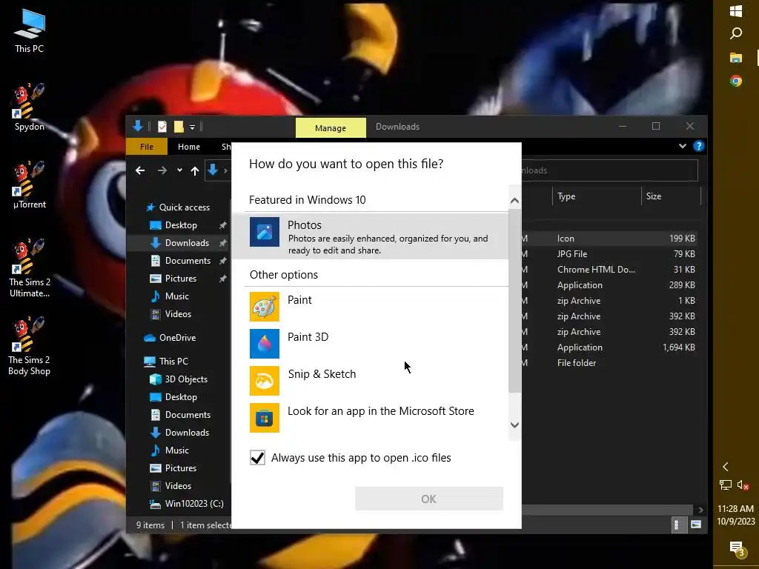The width and height of the screenshot is (759, 569).
Task: Select Desktop under Quick access
Action: click(181, 225)
